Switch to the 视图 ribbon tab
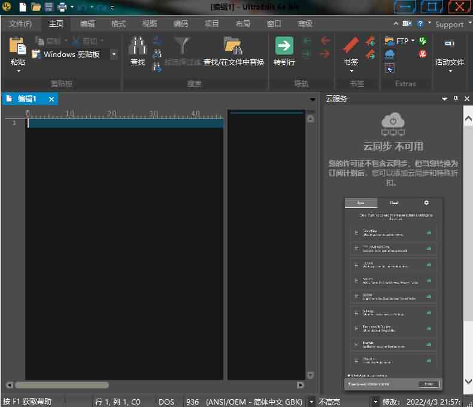Screen dimensions: 473x407 [x=150, y=24]
